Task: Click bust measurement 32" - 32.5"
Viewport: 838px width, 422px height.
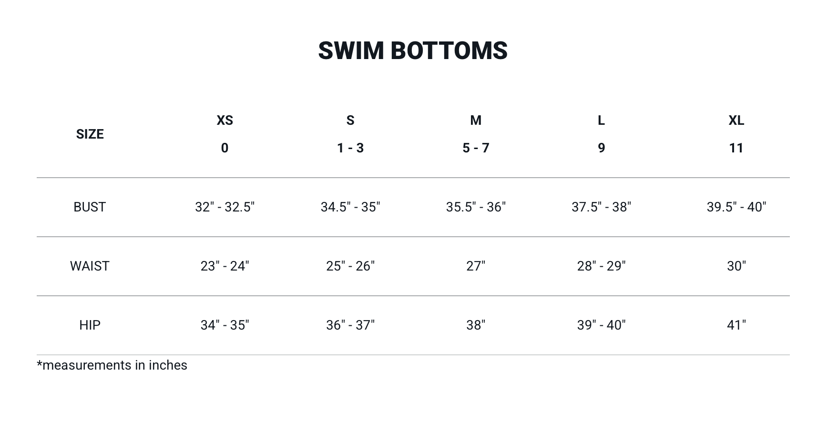Action: [225, 207]
